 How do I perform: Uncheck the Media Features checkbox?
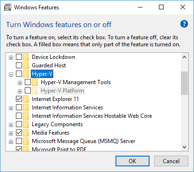pyautogui.click(x=19, y=133)
